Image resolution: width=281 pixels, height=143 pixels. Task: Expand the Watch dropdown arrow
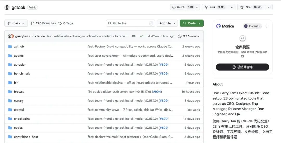pyautogui.click(x=197, y=7)
